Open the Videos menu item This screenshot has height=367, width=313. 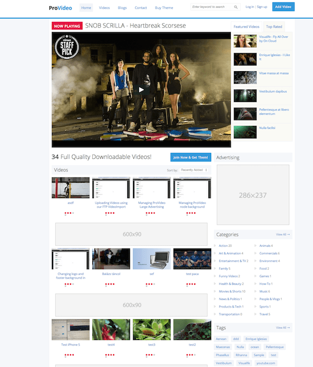pos(105,8)
